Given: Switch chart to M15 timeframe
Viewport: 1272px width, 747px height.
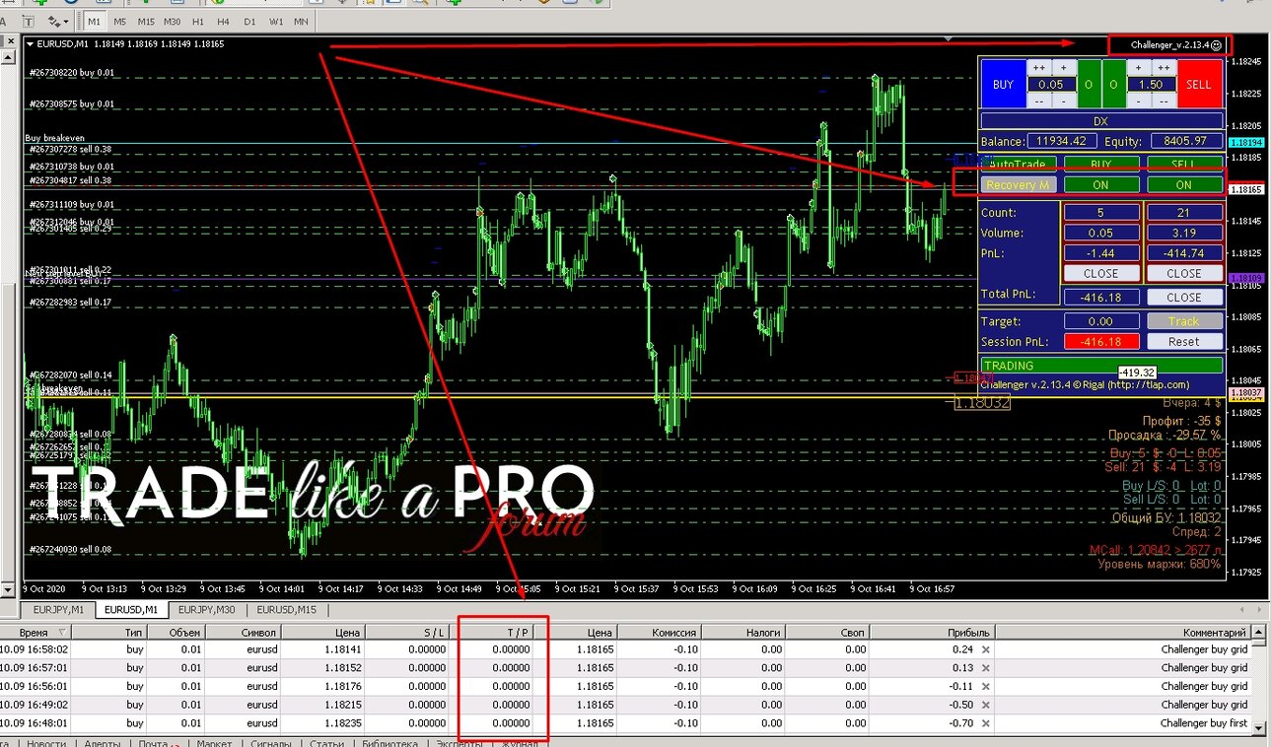Looking at the screenshot, I should 146,21.
